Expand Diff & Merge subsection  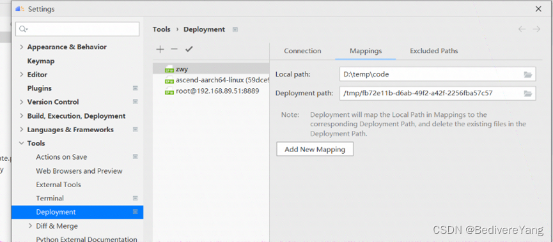[30, 226]
